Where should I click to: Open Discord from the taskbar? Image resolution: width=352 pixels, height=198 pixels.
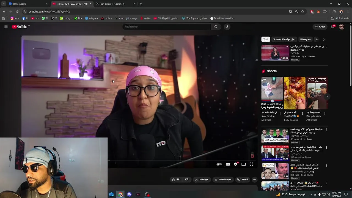click(x=129, y=194)
